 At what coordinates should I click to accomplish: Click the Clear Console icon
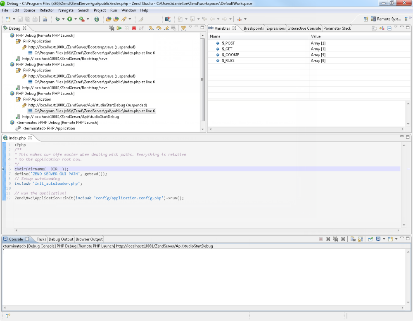pos(353,239)
